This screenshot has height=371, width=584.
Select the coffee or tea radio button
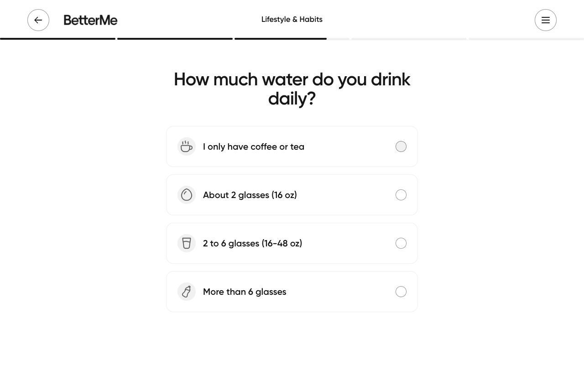pos(401,146)
